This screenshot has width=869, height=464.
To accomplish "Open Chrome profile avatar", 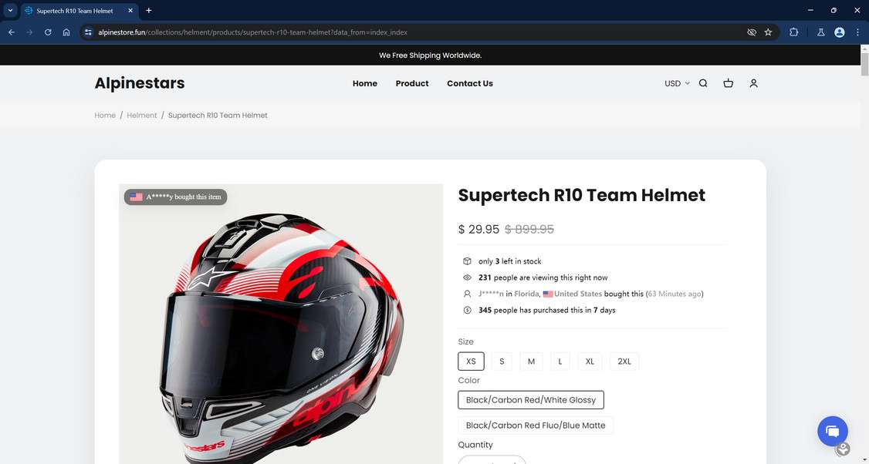I will 839,32.
